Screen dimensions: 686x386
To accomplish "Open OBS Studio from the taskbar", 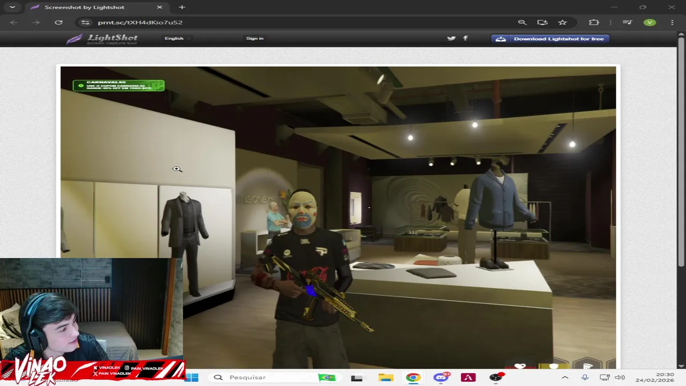I will 496,377.
